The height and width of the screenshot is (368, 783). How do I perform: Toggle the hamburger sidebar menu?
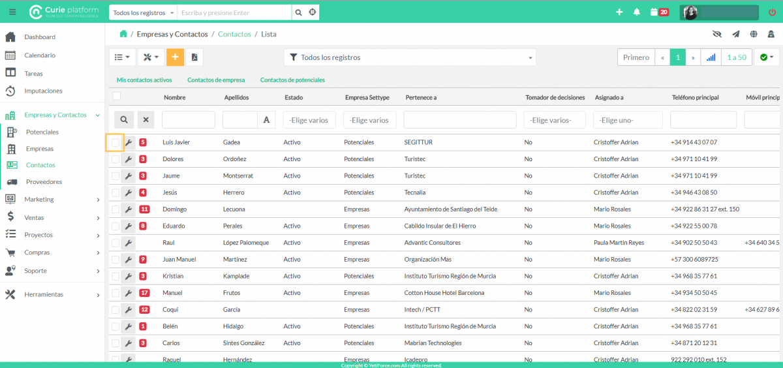(x=12, y=12)
